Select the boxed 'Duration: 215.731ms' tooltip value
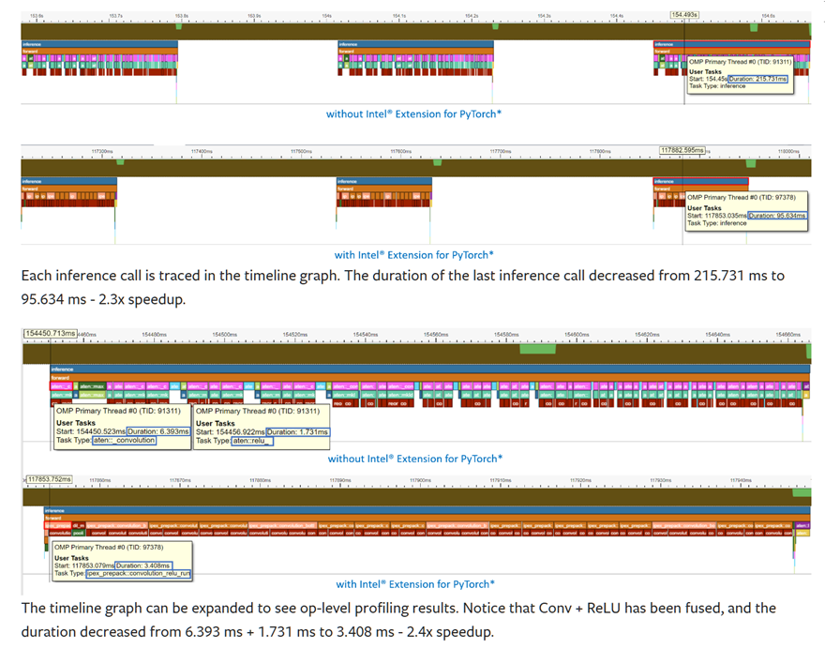 [757, 79]
